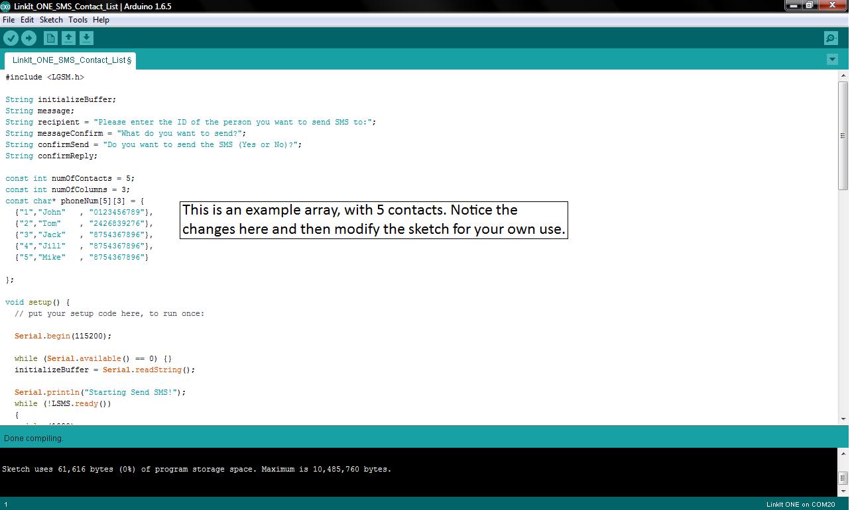850x510 pixels.
Task: Click the 'while (Serial.available() == 0)' line
Action: point(93,358)
